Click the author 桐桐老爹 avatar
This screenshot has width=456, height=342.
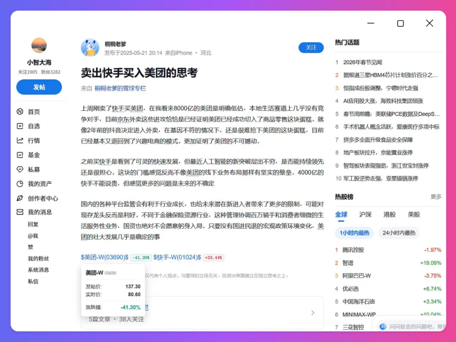pos(90,47)
